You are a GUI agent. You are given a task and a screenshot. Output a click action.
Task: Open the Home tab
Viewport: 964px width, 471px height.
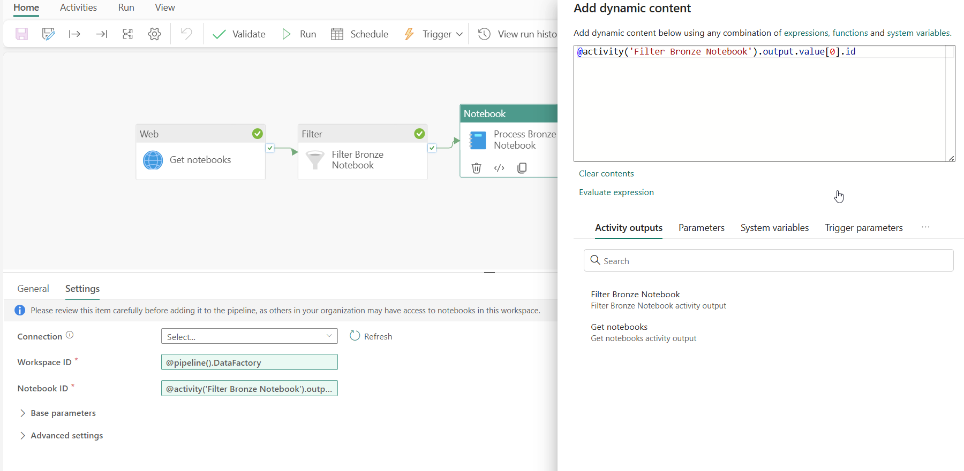(26, 7)
